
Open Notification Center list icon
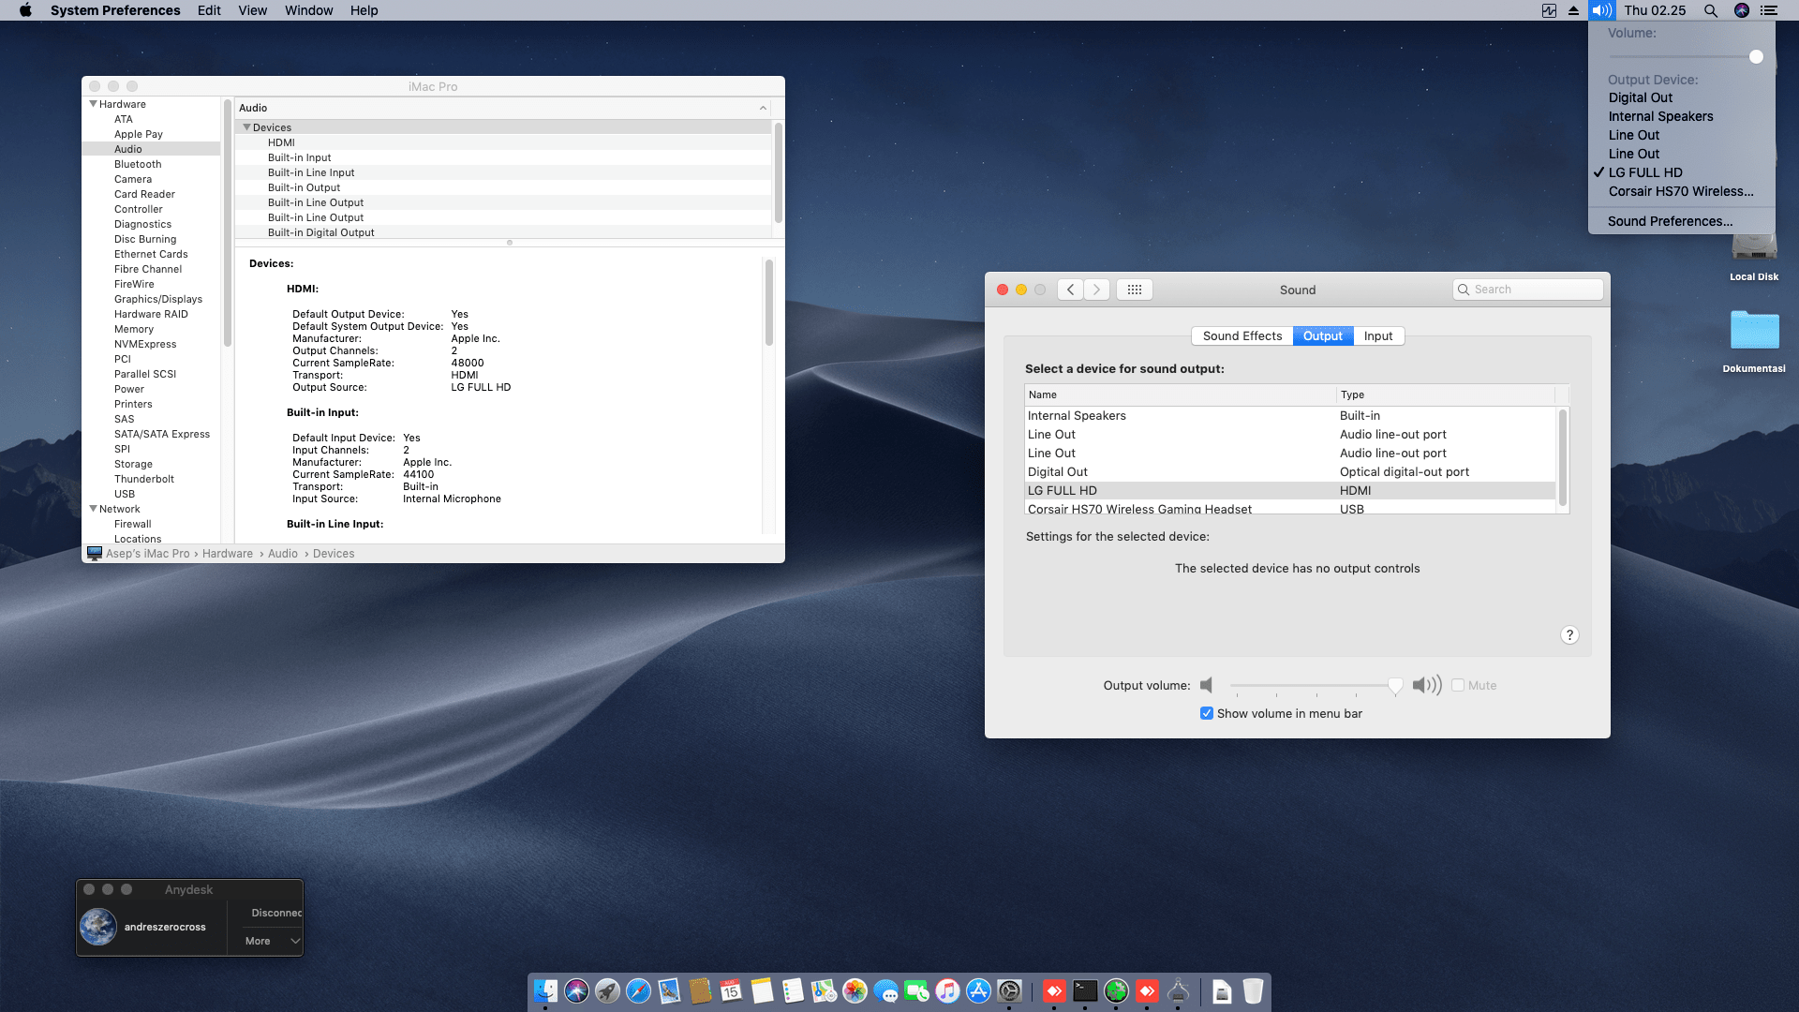pyautogui.click(x=1769, y=10)
